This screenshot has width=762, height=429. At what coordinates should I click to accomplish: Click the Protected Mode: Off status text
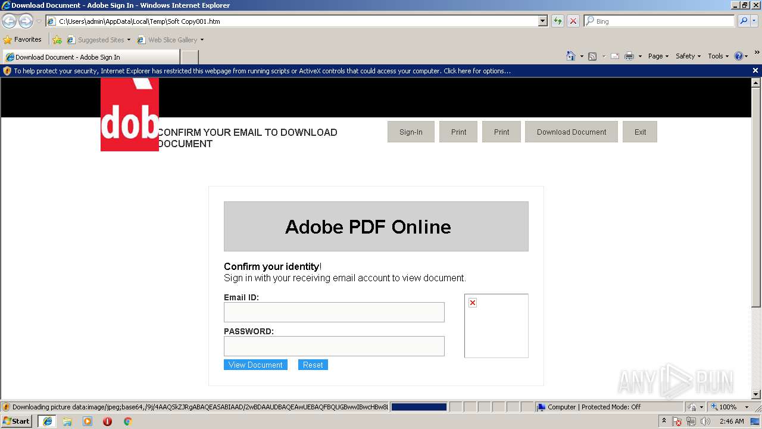[611, 407]
